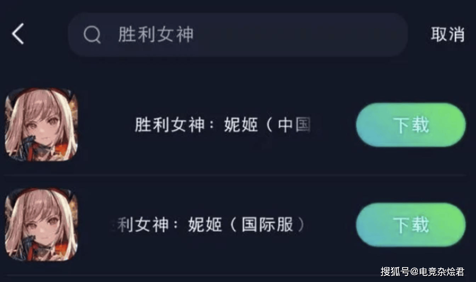Click the 搜狐号@电竞杂烩君 watermark text
The width and height of the screenshot is (476, 282).
[x=422, y=271]
